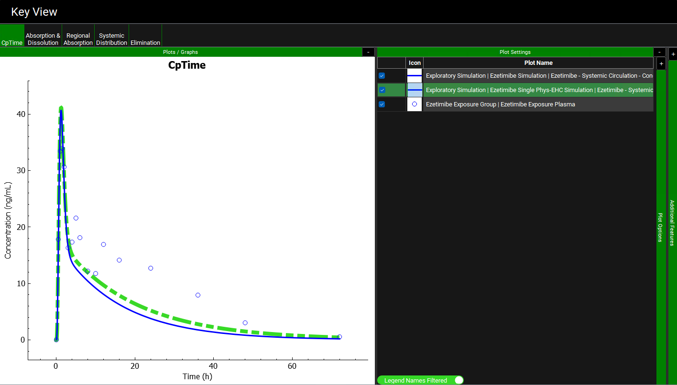The image size is (677, 385).
Task: Go to the Systemic Distribution tab
Action: (111, 39)
